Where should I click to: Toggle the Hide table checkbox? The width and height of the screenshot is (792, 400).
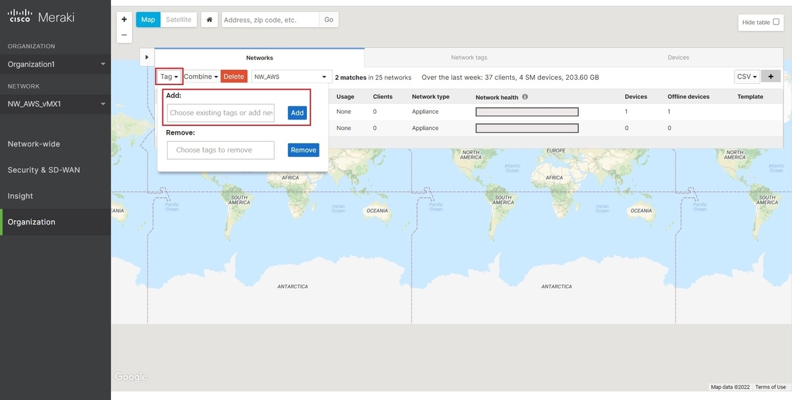click(776, 22)
